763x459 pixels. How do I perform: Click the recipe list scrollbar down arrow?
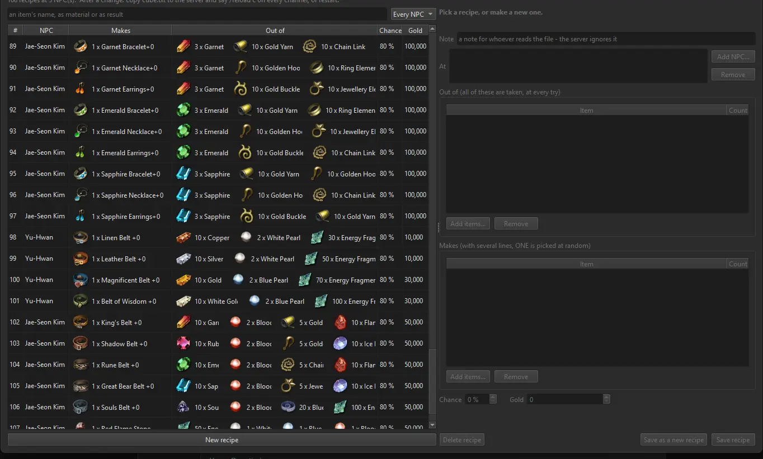click(432, 425)
